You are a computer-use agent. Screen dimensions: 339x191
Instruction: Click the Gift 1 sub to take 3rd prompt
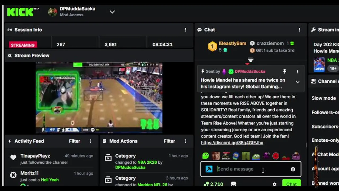pos(275,50)
